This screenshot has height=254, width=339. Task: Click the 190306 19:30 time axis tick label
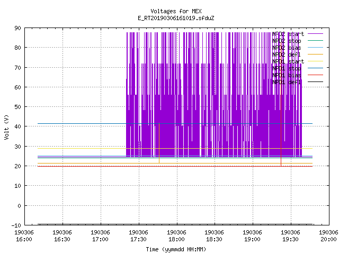click(290, 236)
